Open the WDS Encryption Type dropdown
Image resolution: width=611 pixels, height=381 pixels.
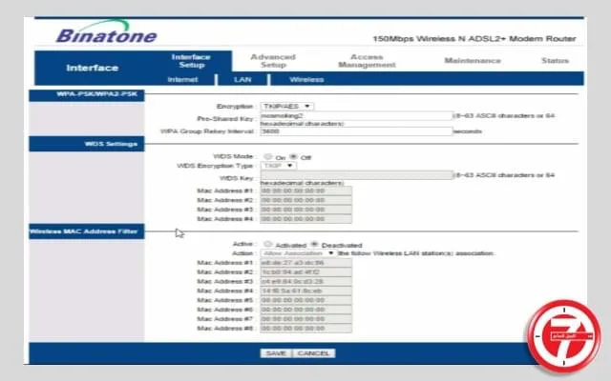point(278,166)
